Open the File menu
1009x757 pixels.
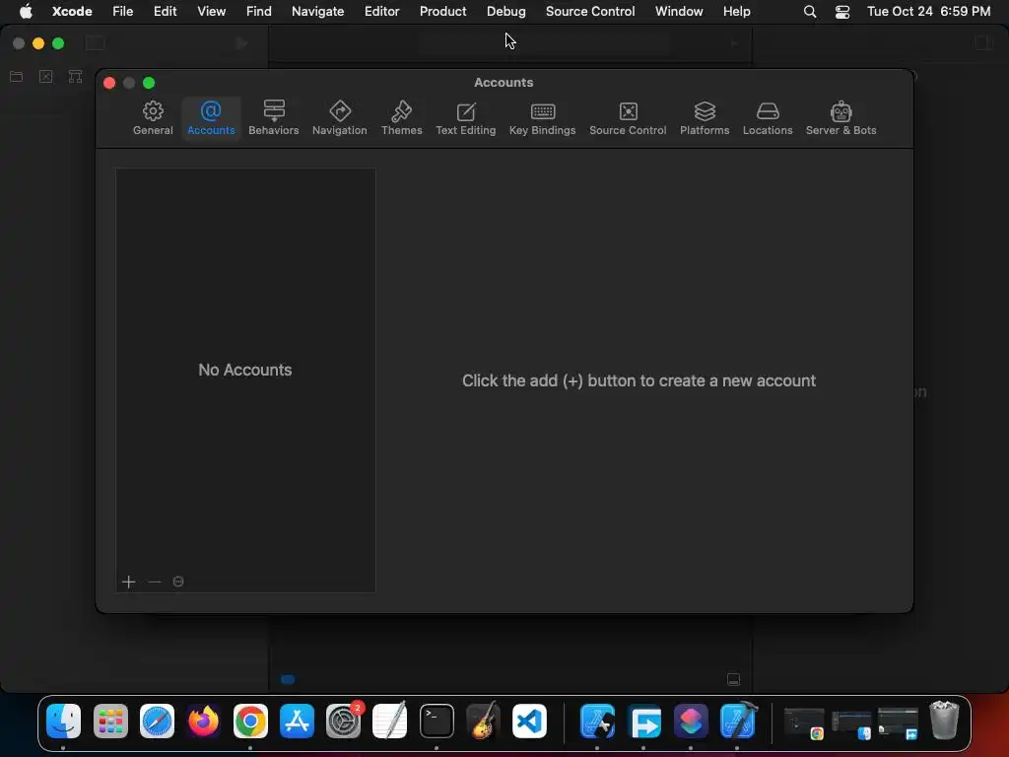coord(122,11)
